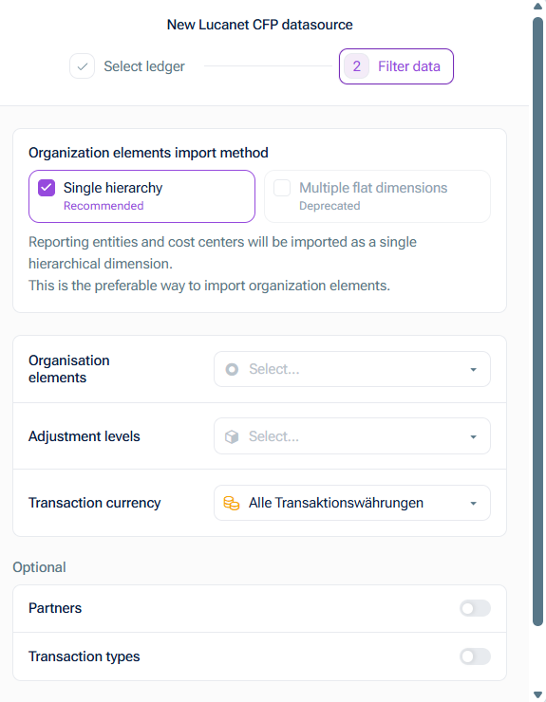Click the checkmark icon beside Select ledger

tap(82, 66)
